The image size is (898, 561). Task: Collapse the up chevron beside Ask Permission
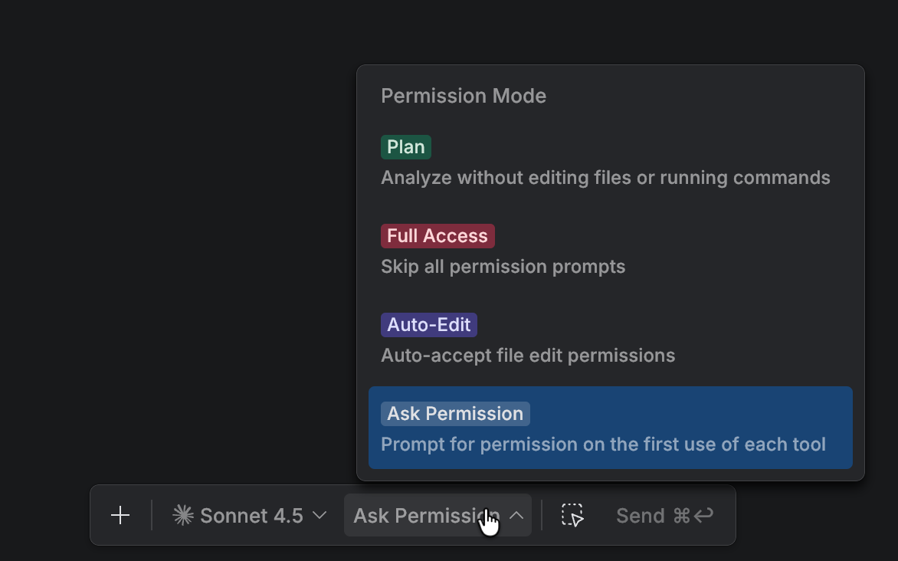pyautogui.click(x=516, y=516)
